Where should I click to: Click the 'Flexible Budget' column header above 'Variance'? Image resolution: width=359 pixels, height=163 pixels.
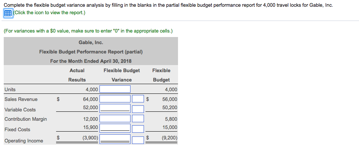[x=122, y=71]
